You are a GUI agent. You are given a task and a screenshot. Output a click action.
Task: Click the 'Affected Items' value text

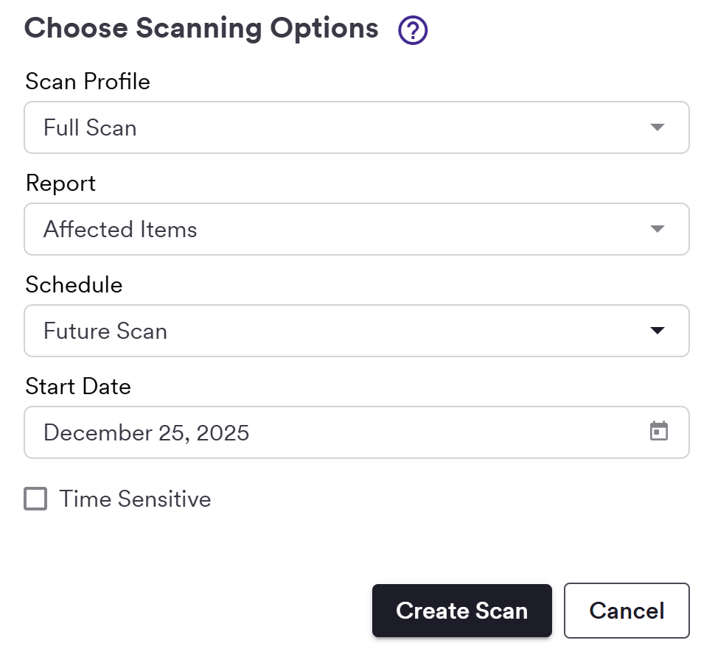coord(120,230)
